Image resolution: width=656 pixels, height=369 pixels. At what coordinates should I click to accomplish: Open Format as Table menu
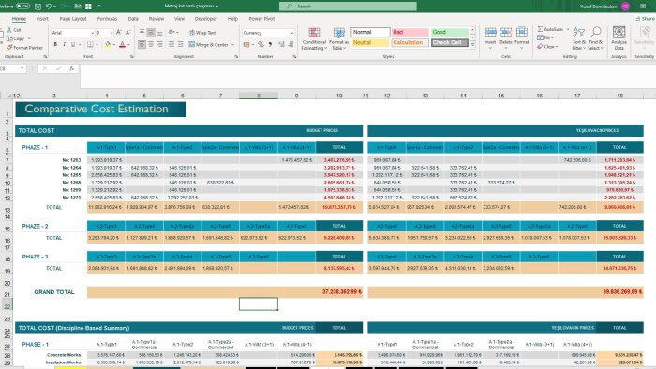[338, 38]
